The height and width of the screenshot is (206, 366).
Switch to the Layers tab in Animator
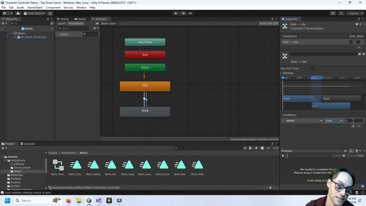(x=61, y=23)
